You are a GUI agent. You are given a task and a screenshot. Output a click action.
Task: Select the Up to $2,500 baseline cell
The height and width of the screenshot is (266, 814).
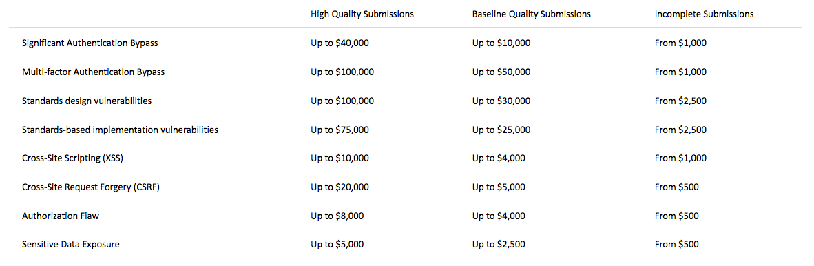[x=499, y=244]
